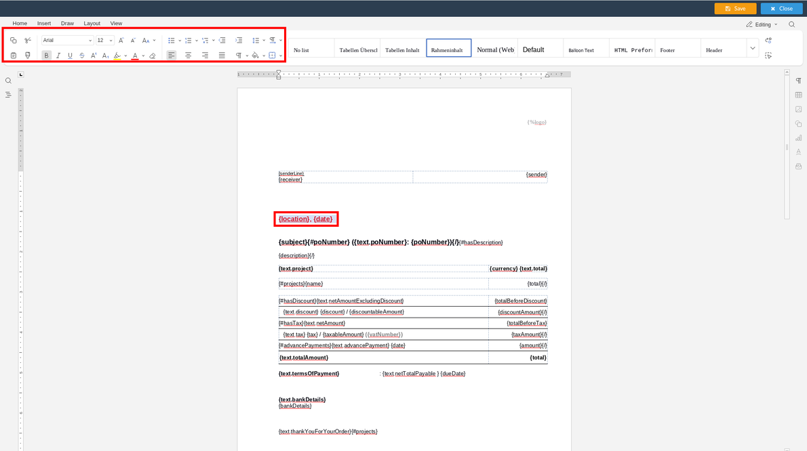Image resolution: width=807 pixels, height=451 pixels.
Task: Open Chart settings in the right sidebar
Action: pos(799,137)
